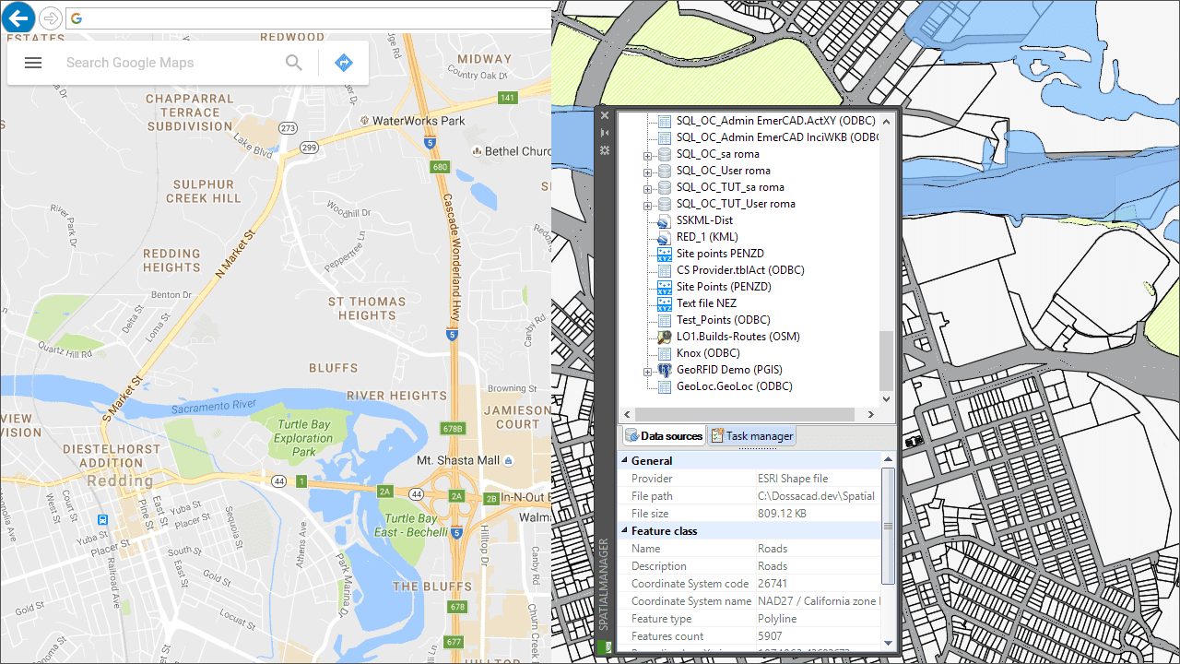Click the LO1.Builds-Routes OSM icon
The image size is (1180, 664).
click(x=665, y=337)
